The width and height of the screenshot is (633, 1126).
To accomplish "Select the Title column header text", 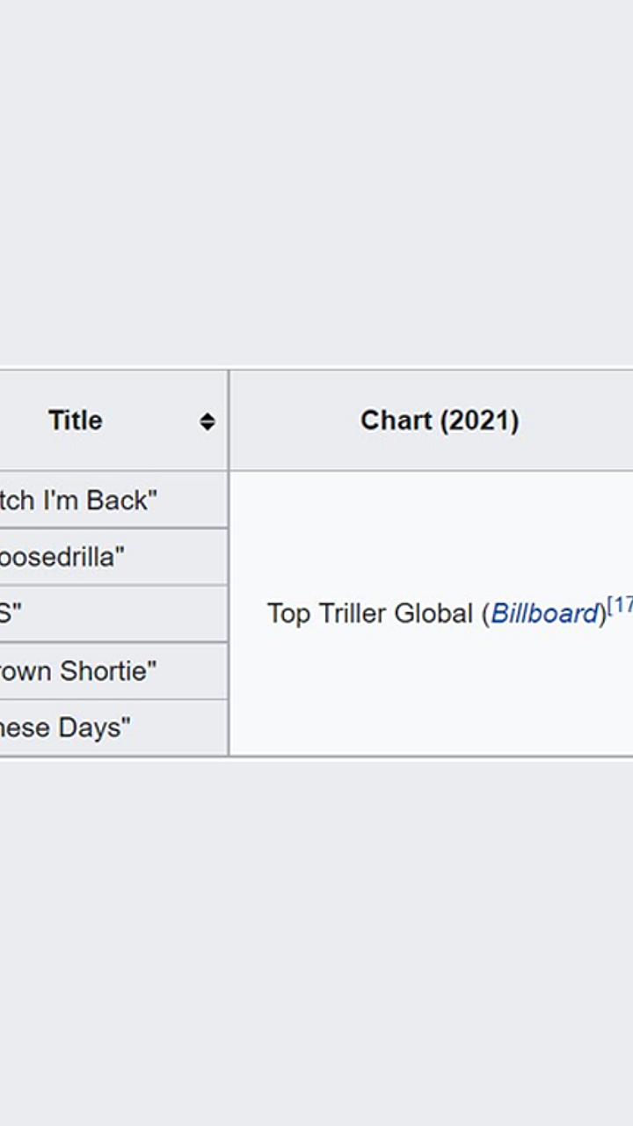I will pos(76,420).
